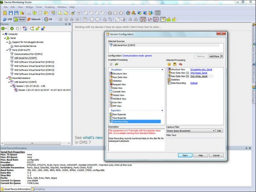256x192 pixels.
Task: Collapse the Exporters group
Action: 162,110
